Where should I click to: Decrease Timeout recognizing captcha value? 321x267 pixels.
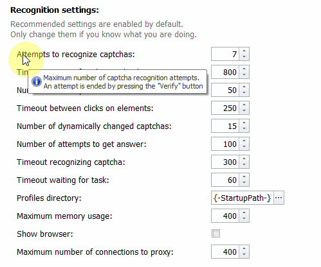(x=244, y=165)
